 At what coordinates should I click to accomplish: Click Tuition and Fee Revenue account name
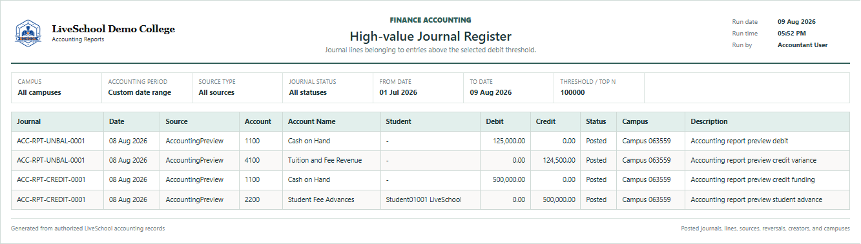coord(325,160)
